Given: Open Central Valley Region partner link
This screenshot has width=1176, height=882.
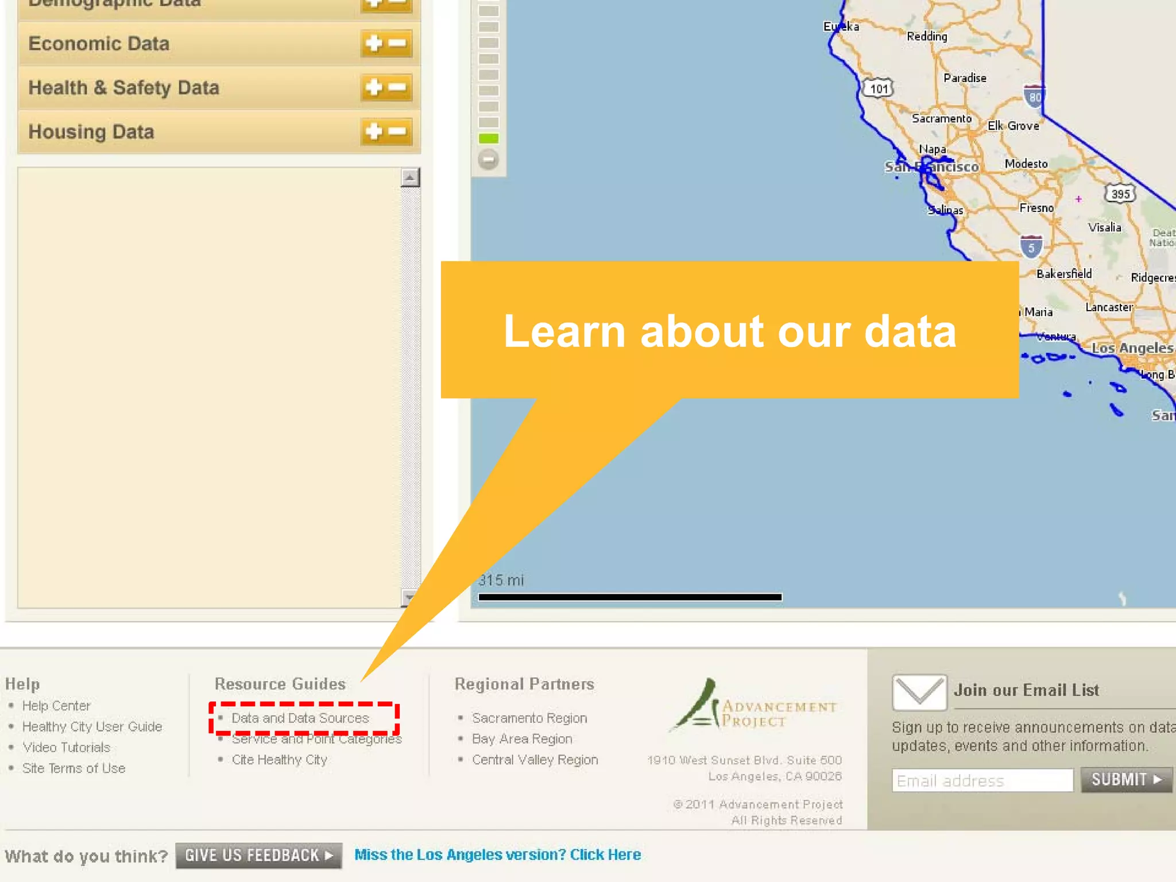Looking at the screenshot, I should pos(535,760).
